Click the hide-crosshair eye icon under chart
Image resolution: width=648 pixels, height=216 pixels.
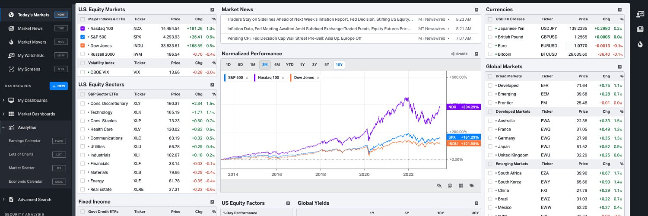coord(439,185)
